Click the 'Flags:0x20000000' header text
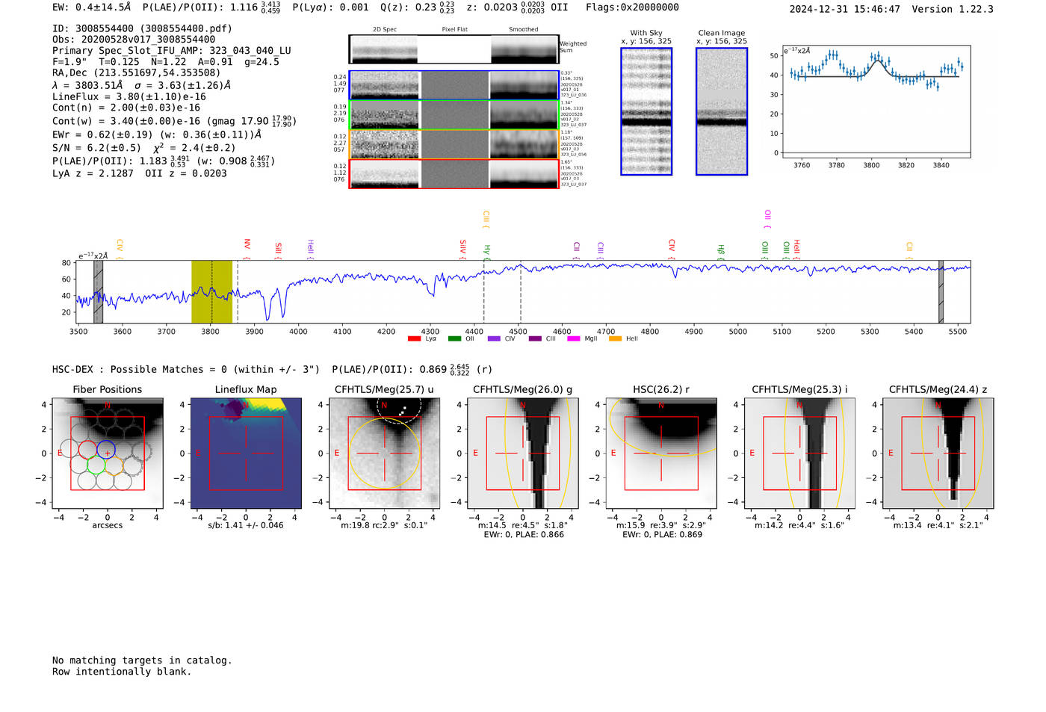 (x=633, y=7)
